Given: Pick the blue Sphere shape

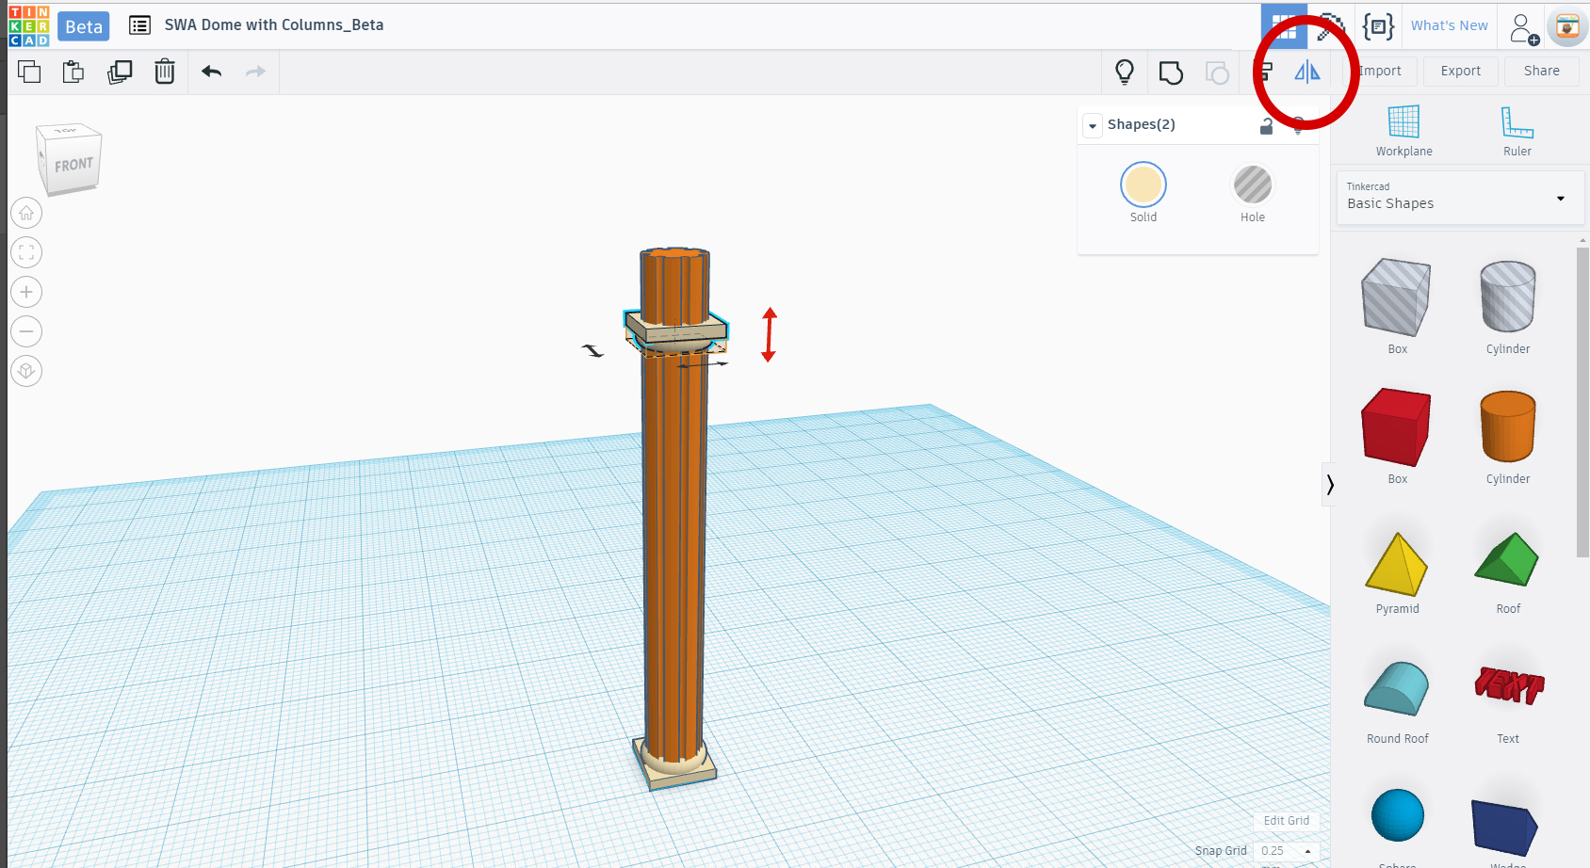Looking at the screenshot, I should point(1398,815).
